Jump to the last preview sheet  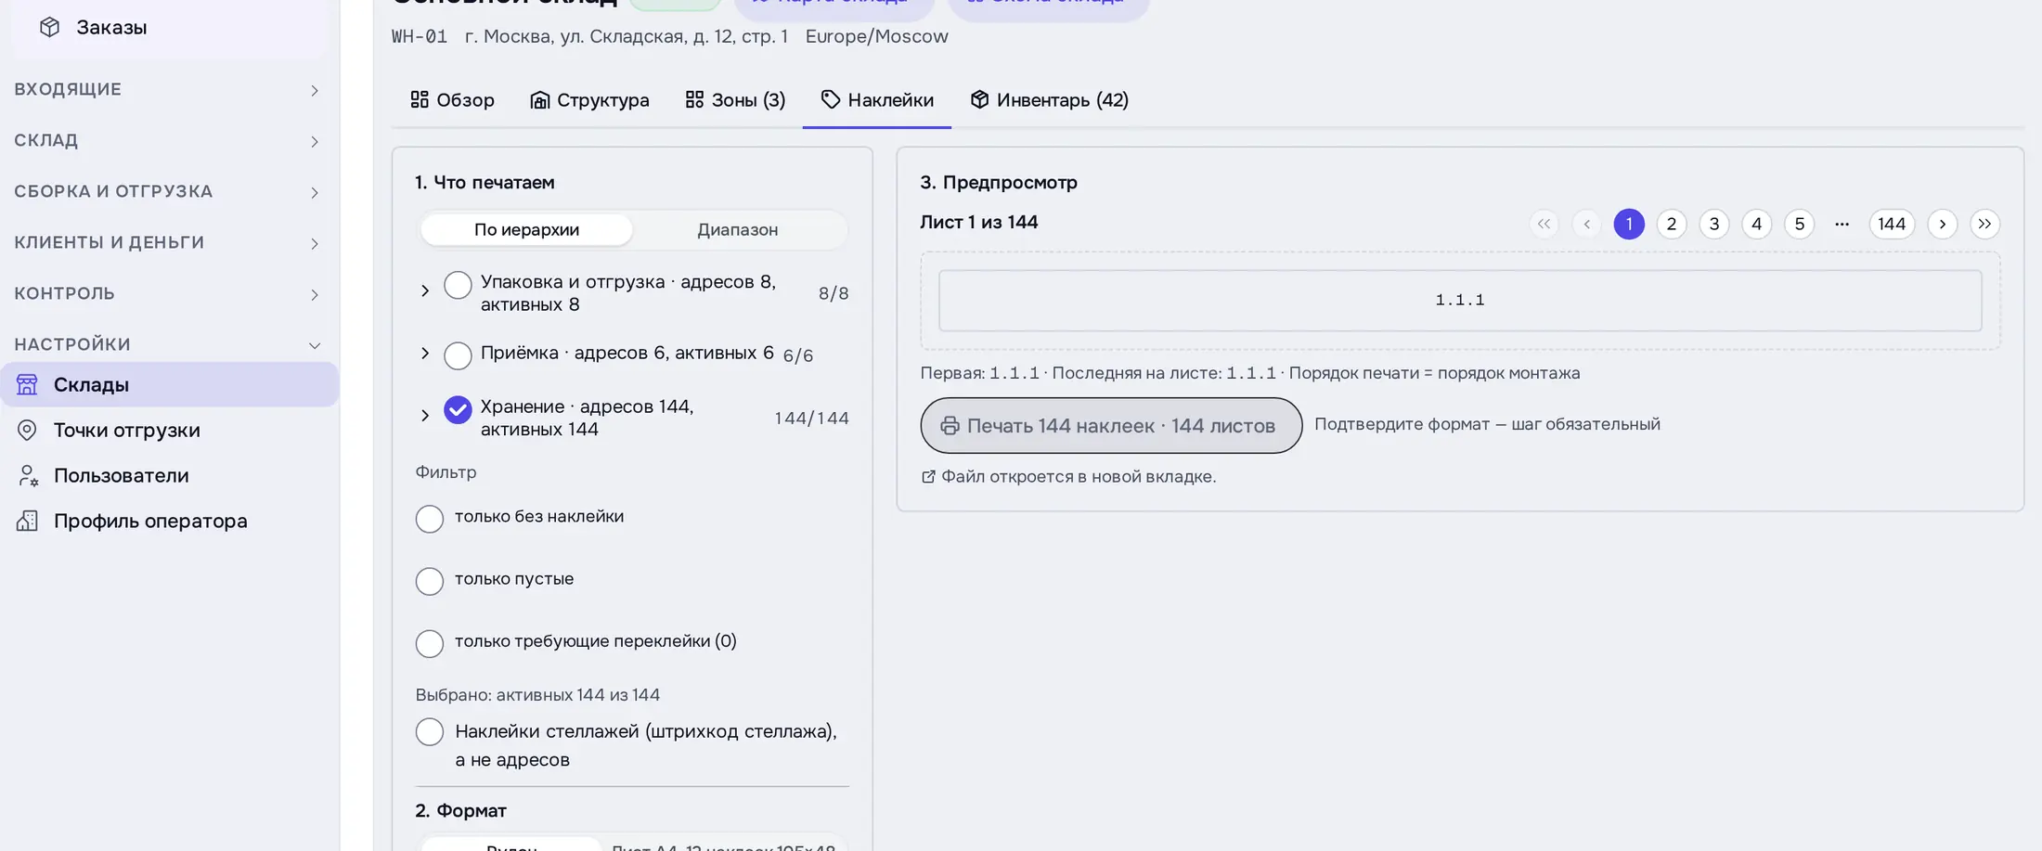[1984, 224]
